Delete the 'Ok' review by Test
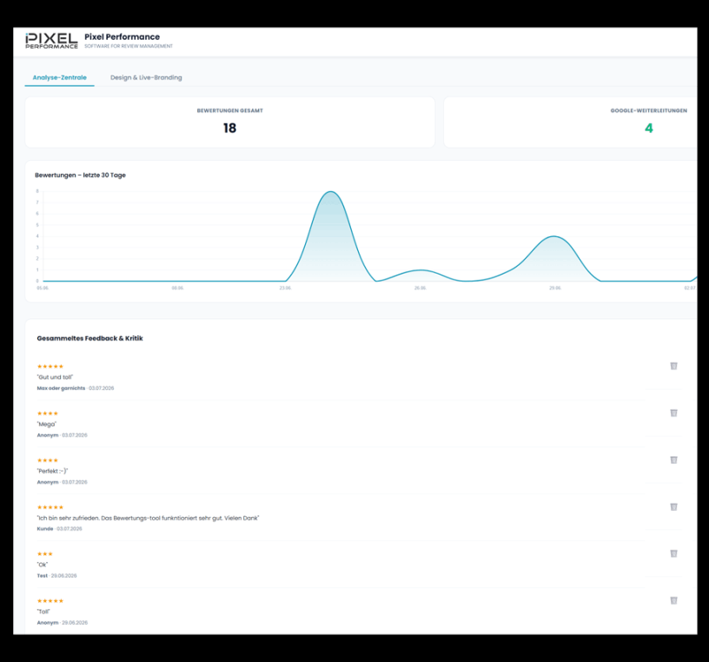This screenshot has width=709, height=662. (673, 553)
